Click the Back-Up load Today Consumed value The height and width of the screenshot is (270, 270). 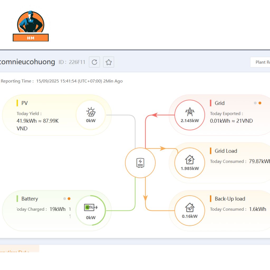[257, 209]
